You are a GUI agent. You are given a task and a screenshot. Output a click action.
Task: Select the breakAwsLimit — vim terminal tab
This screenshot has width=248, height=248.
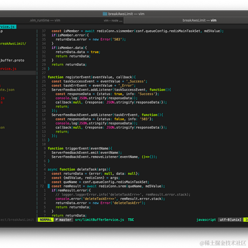click(199, 20)
